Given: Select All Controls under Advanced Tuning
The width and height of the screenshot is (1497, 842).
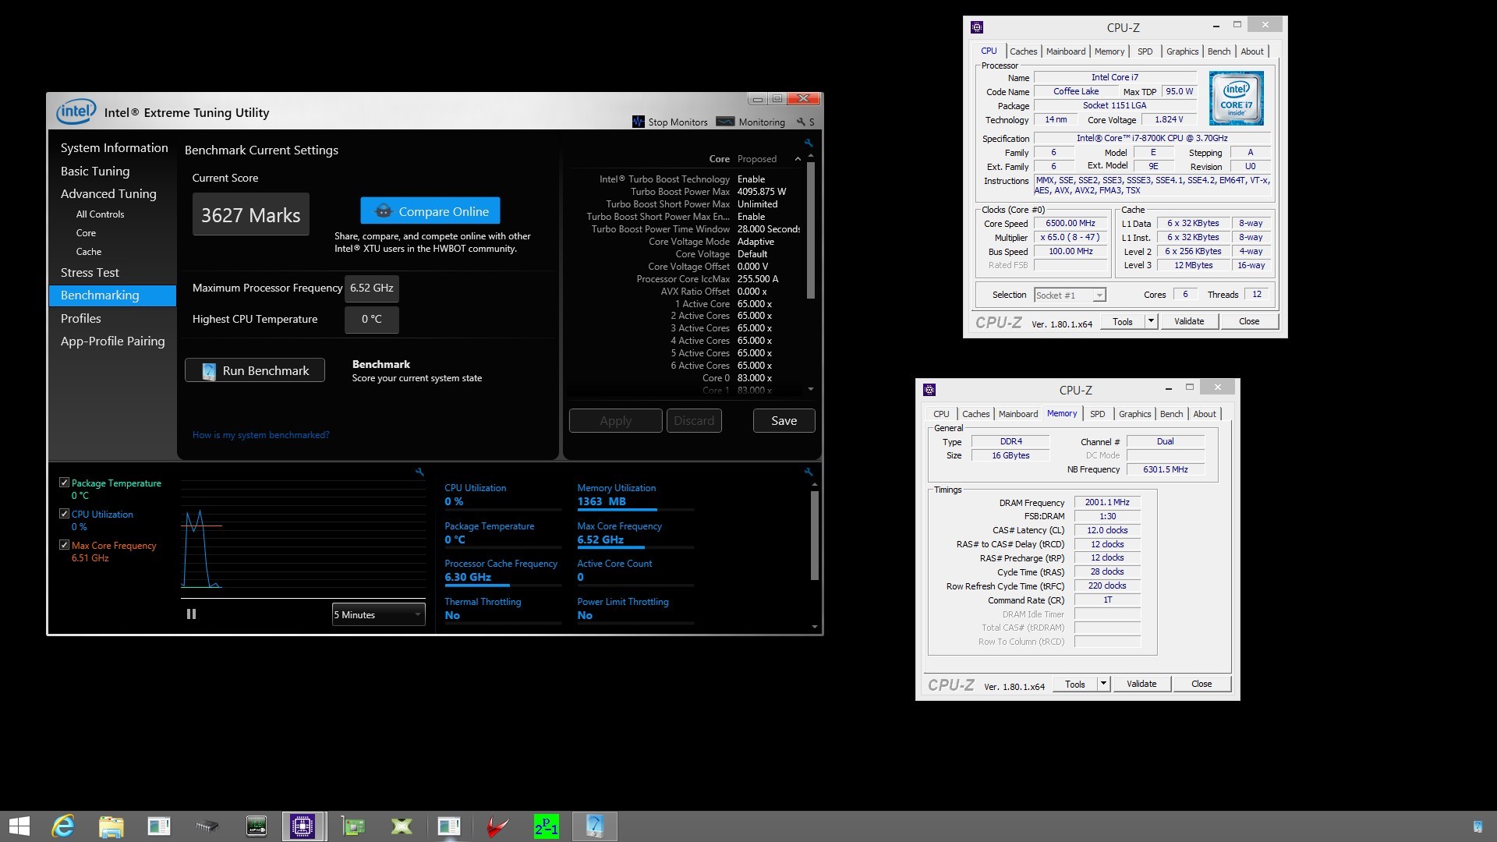Looking at the screenshot, I should click(100, 214).
